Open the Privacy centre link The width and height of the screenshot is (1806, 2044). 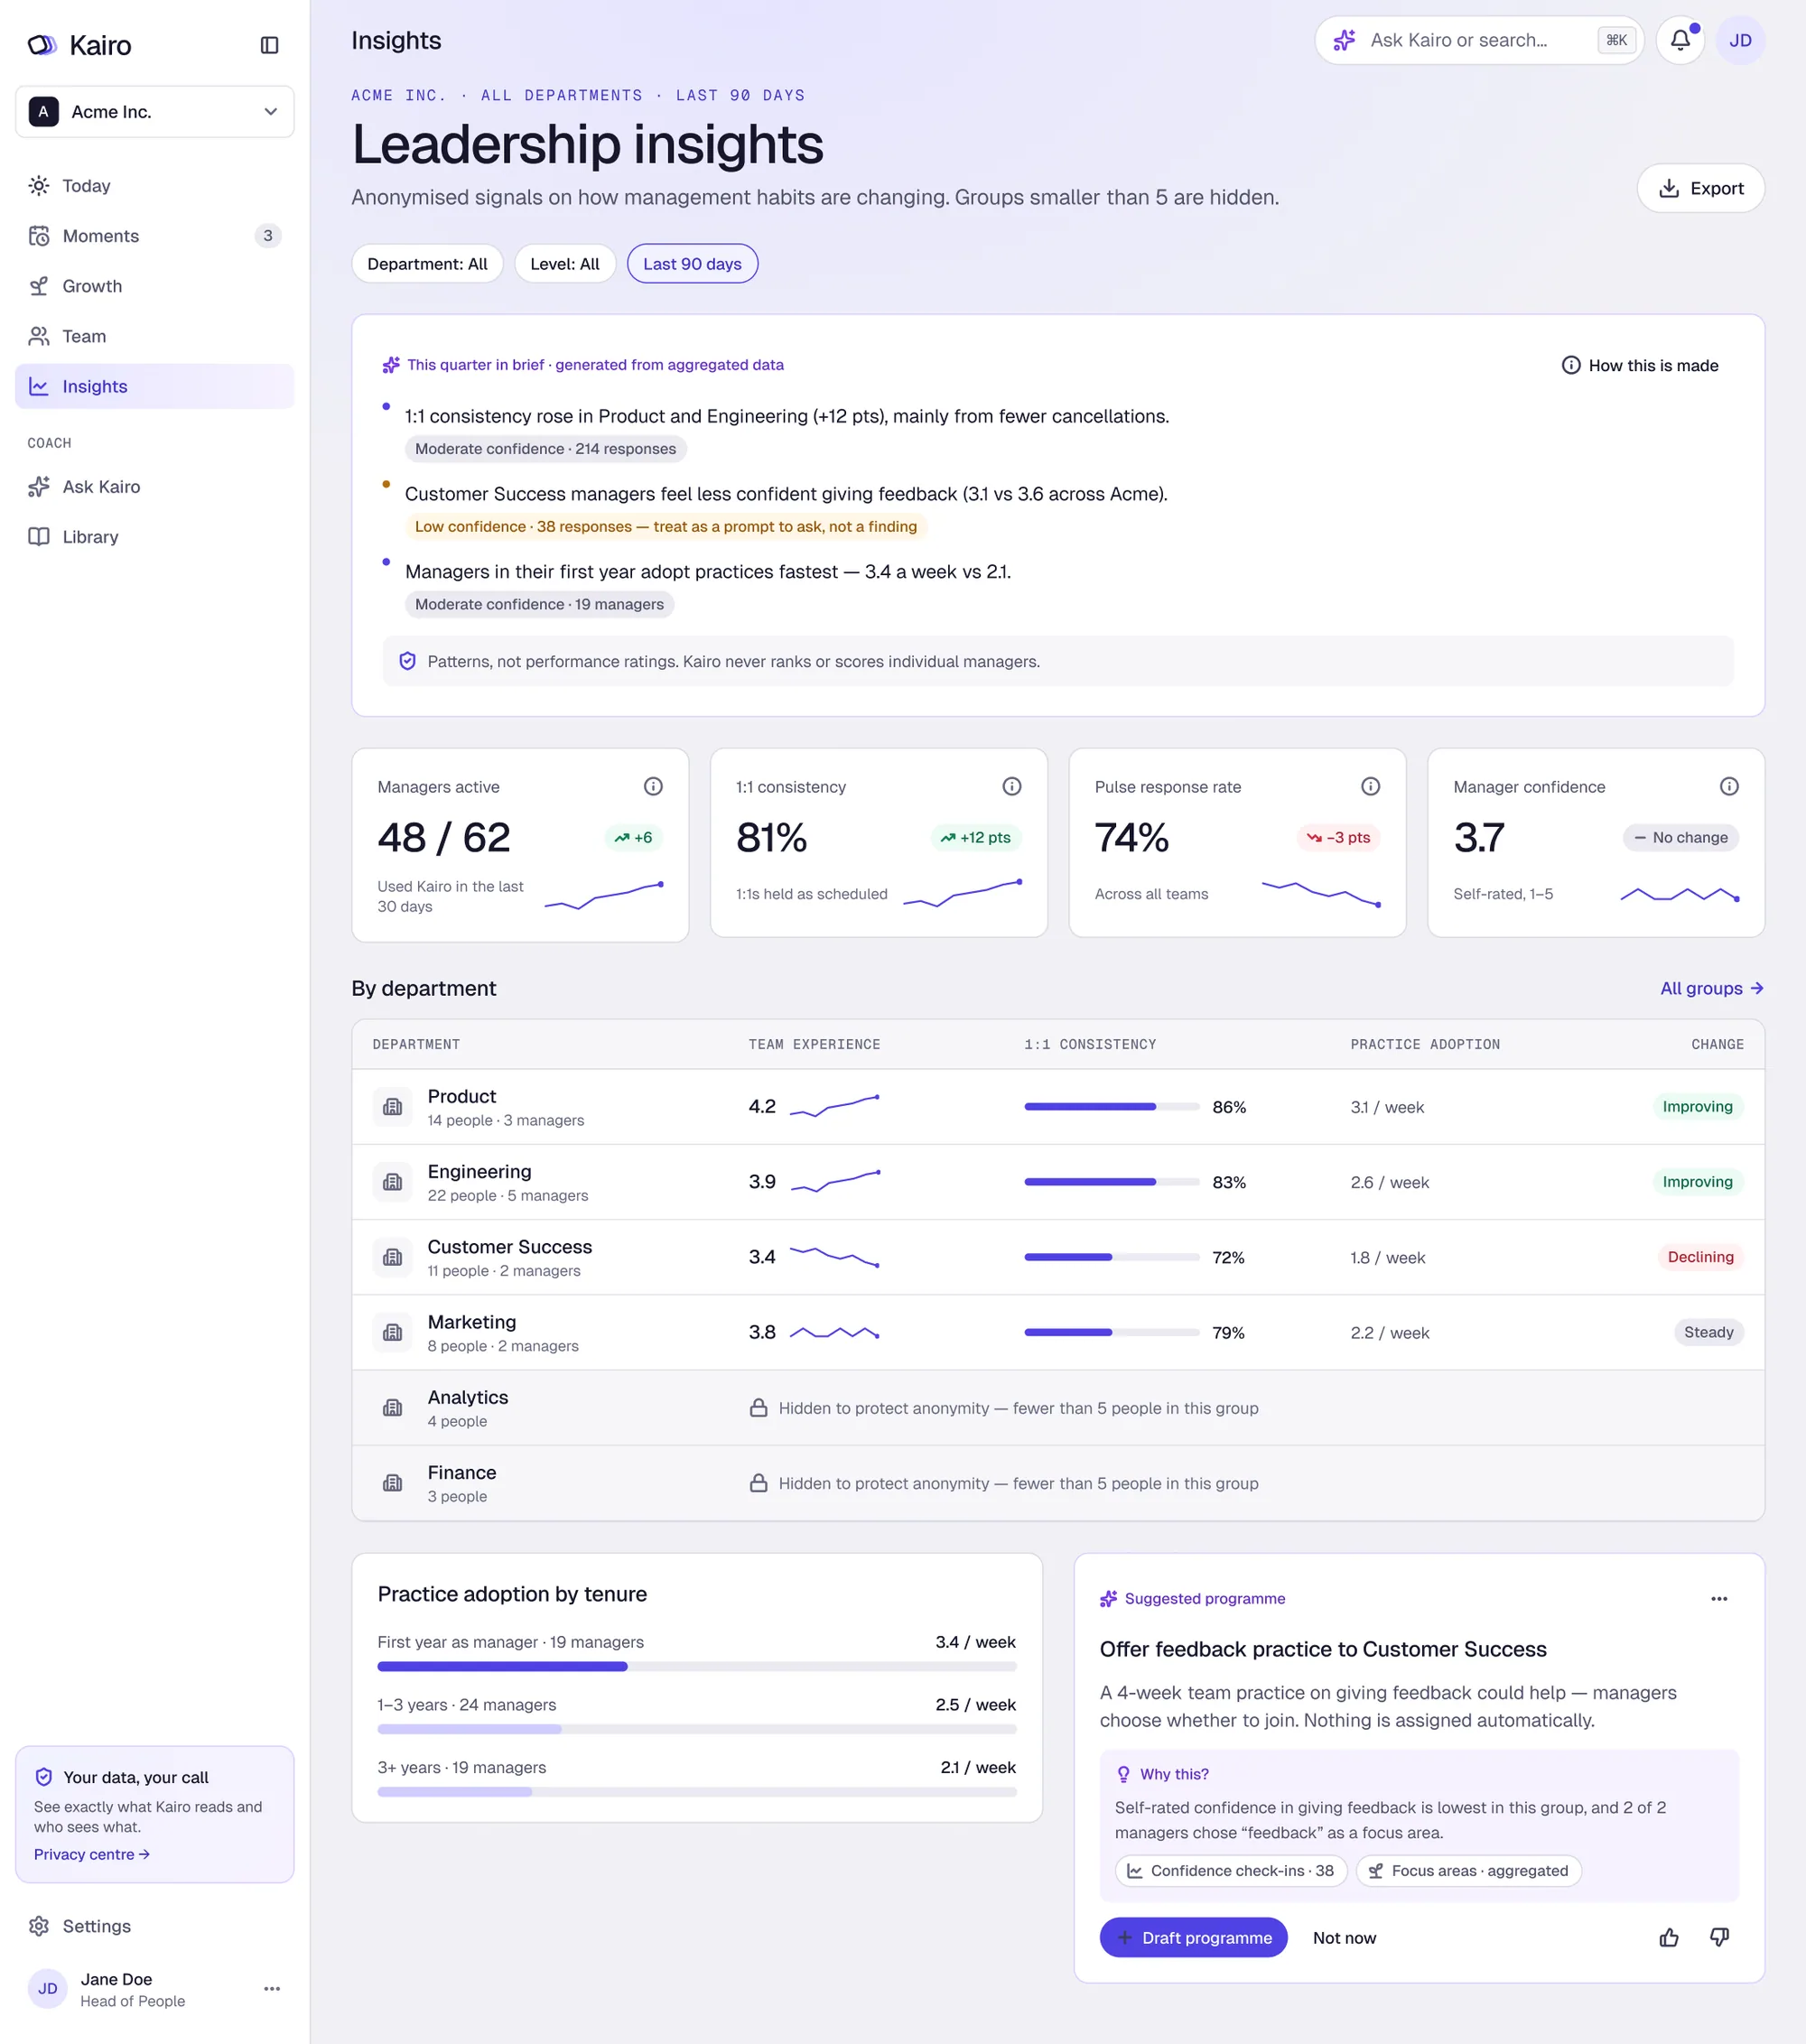92,1854
